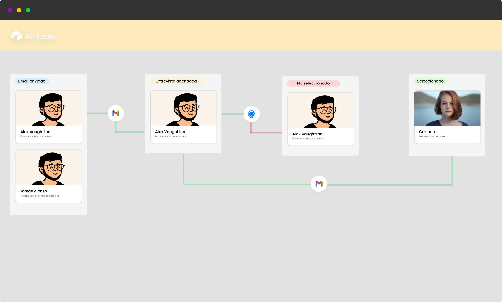Click "Product Maker en Nocodehackers" subtitle

coord(39,196)
